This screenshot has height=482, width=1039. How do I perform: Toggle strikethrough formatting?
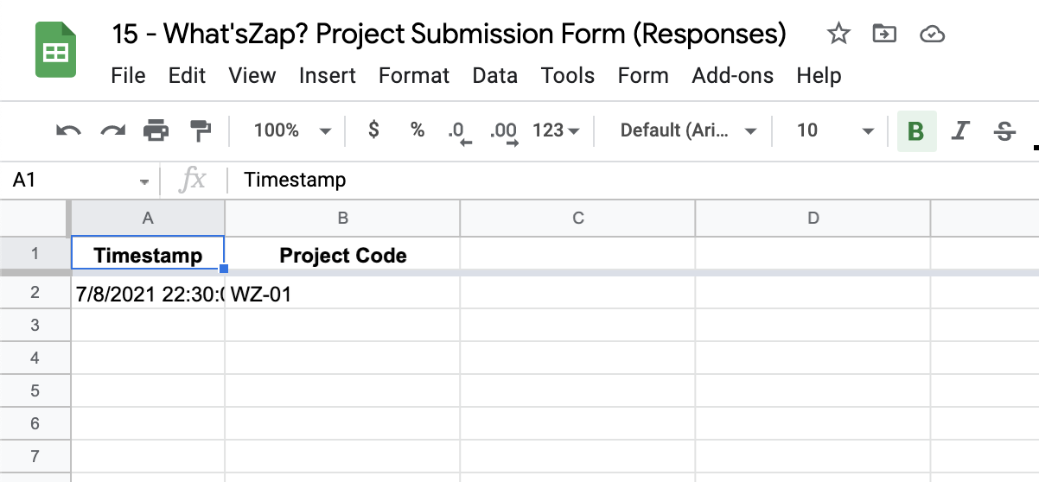click(1004, 131)
